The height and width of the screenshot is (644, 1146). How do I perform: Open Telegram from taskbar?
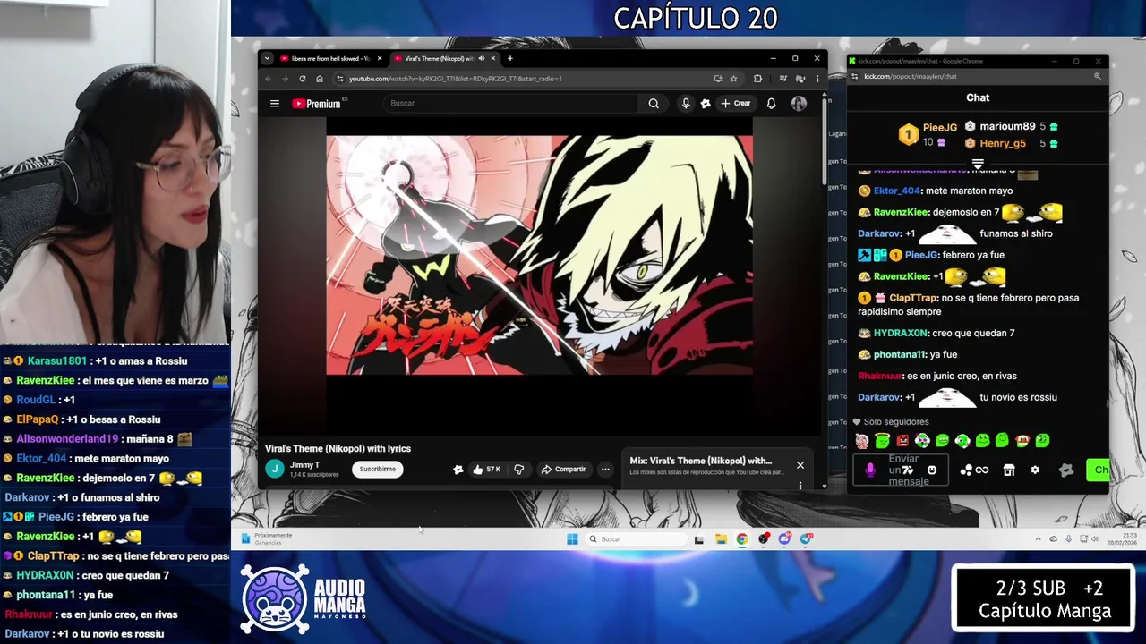coord(807,539)
